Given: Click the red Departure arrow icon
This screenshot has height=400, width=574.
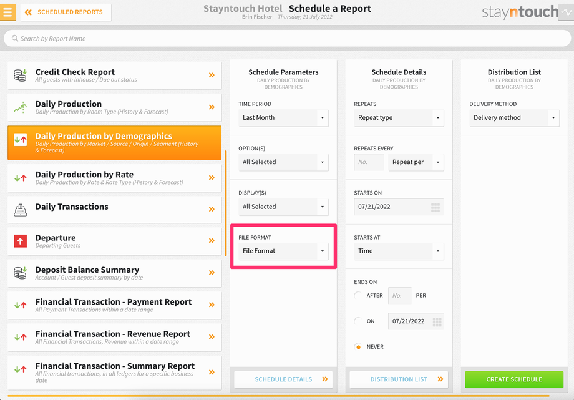Looking at the screenshot, I should pyautogui.click(x=21, y=241).
